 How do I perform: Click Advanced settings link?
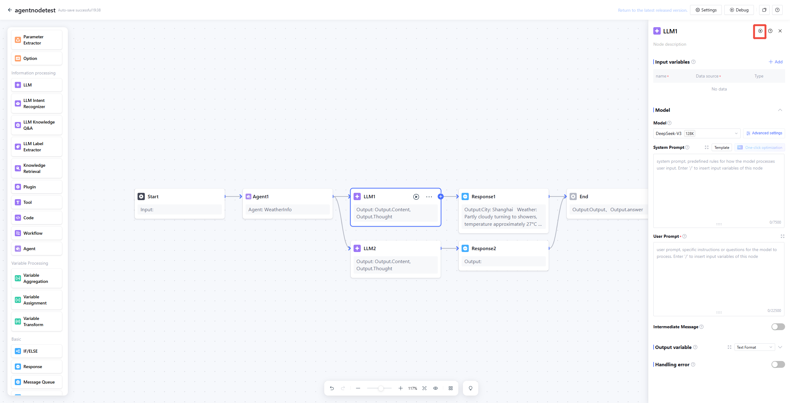(764, 133)
